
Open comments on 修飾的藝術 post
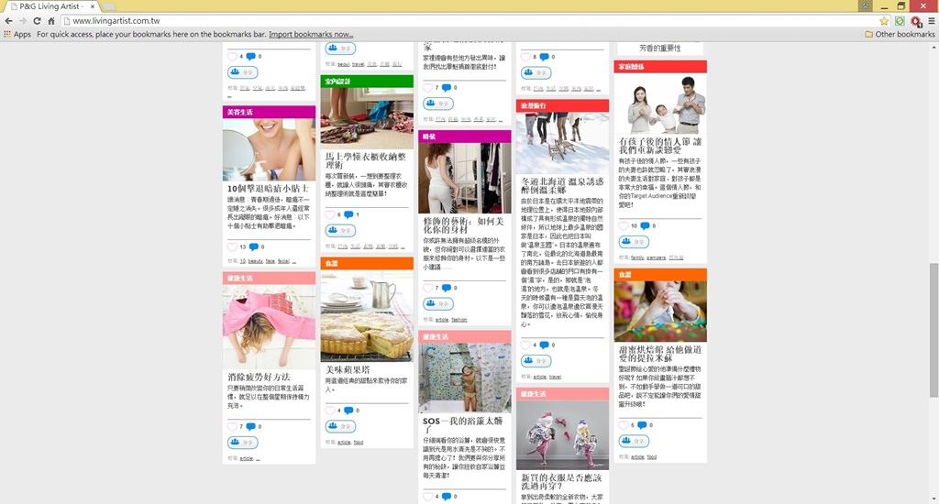(447, 288)
